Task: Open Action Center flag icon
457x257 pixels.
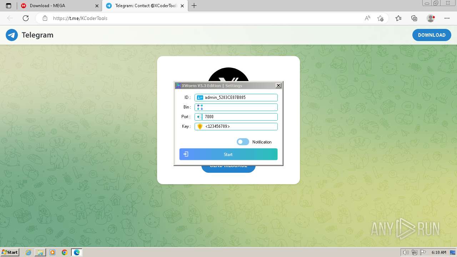Action: (422, 252)
